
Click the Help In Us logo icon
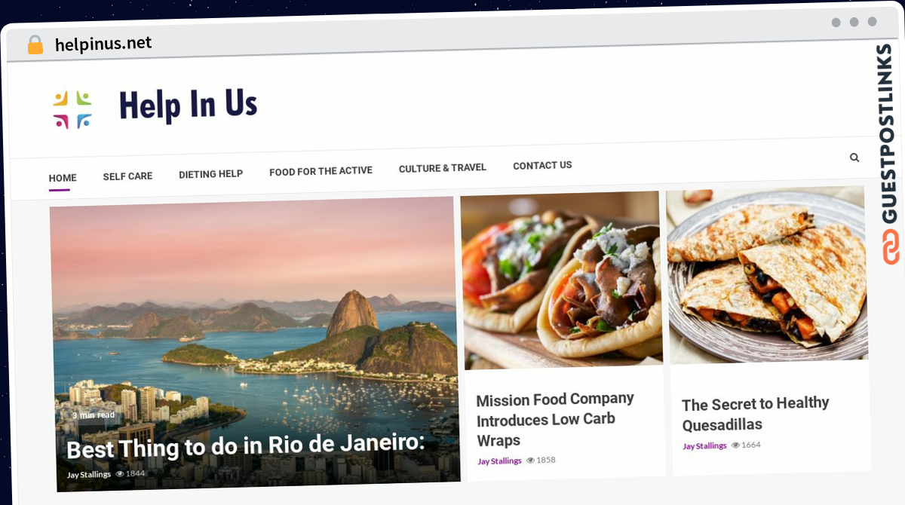coord(72,110)
